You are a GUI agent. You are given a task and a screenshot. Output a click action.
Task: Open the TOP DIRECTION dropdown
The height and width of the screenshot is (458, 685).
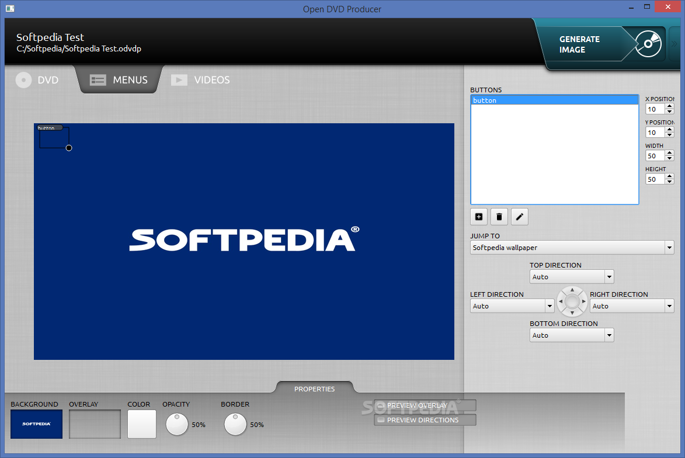(x=572, y=277)
